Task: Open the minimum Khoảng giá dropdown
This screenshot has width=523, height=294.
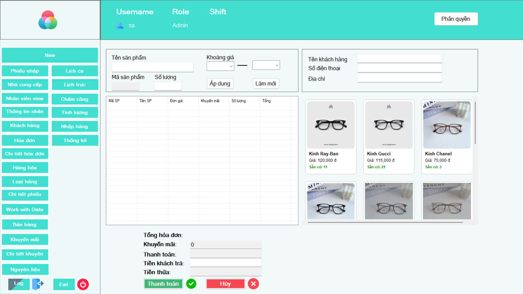Action: click(x=220, y=66)
